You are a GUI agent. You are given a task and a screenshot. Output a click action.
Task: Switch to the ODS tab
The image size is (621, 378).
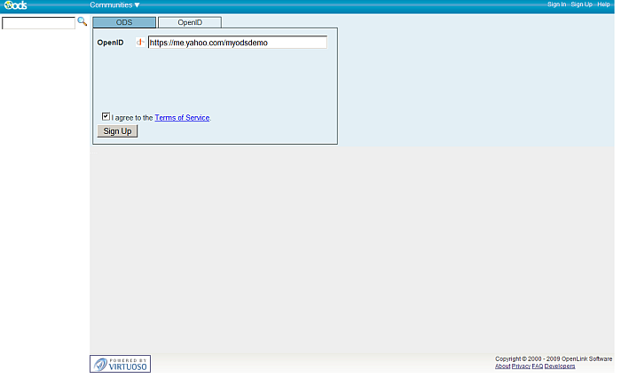click(124, 22)
